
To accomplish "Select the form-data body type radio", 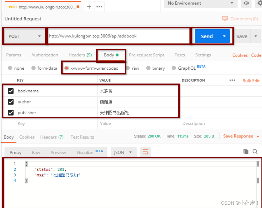I will [33, 68].
